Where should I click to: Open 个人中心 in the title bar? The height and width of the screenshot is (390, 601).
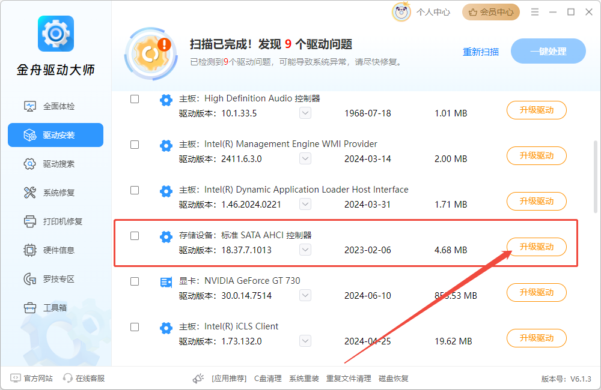point(433,12)
